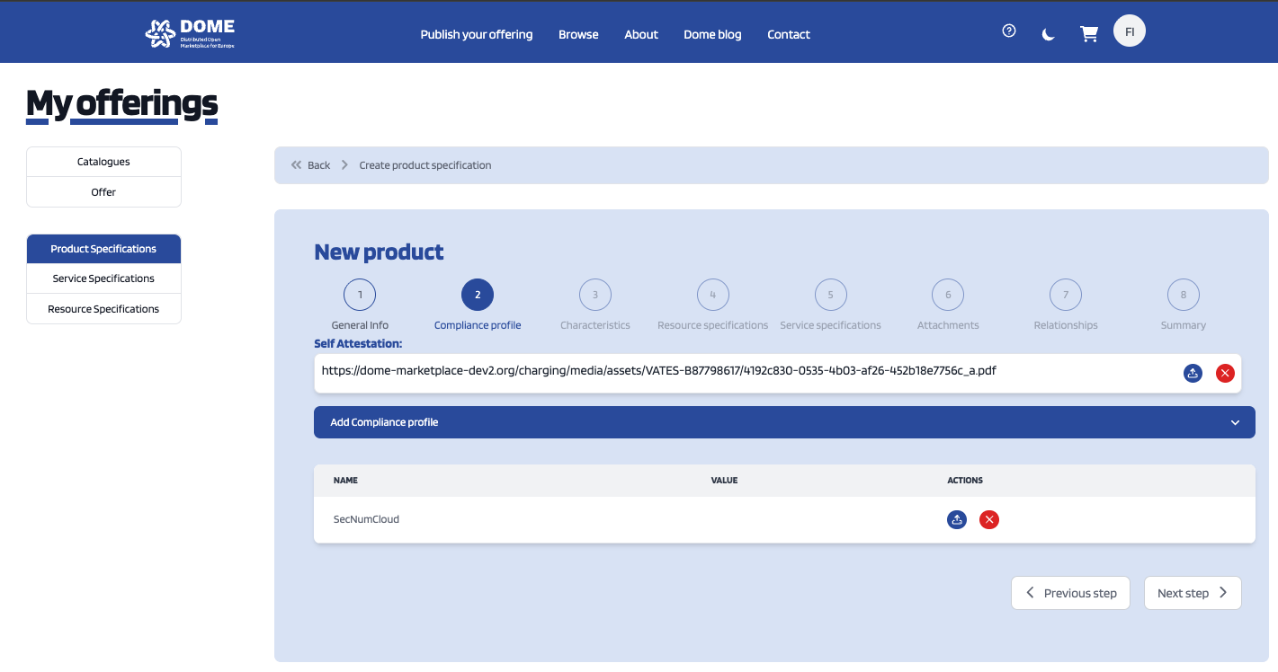This screenshot has width=1278, height=672.
Task: Select Catalogues in sidebar
Action: coord(103,162)
